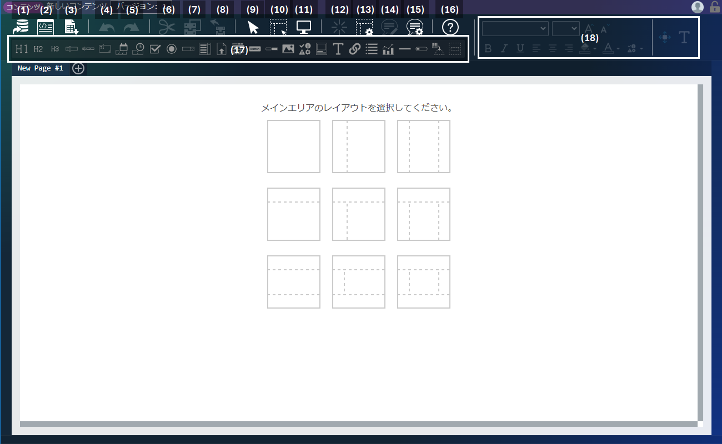Add a checkbox form element
This screenshot has width=722, height=444.
155,49
